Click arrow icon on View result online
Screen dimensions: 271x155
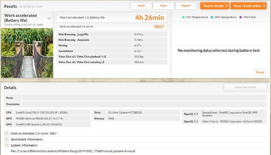[x=264, y=6]
